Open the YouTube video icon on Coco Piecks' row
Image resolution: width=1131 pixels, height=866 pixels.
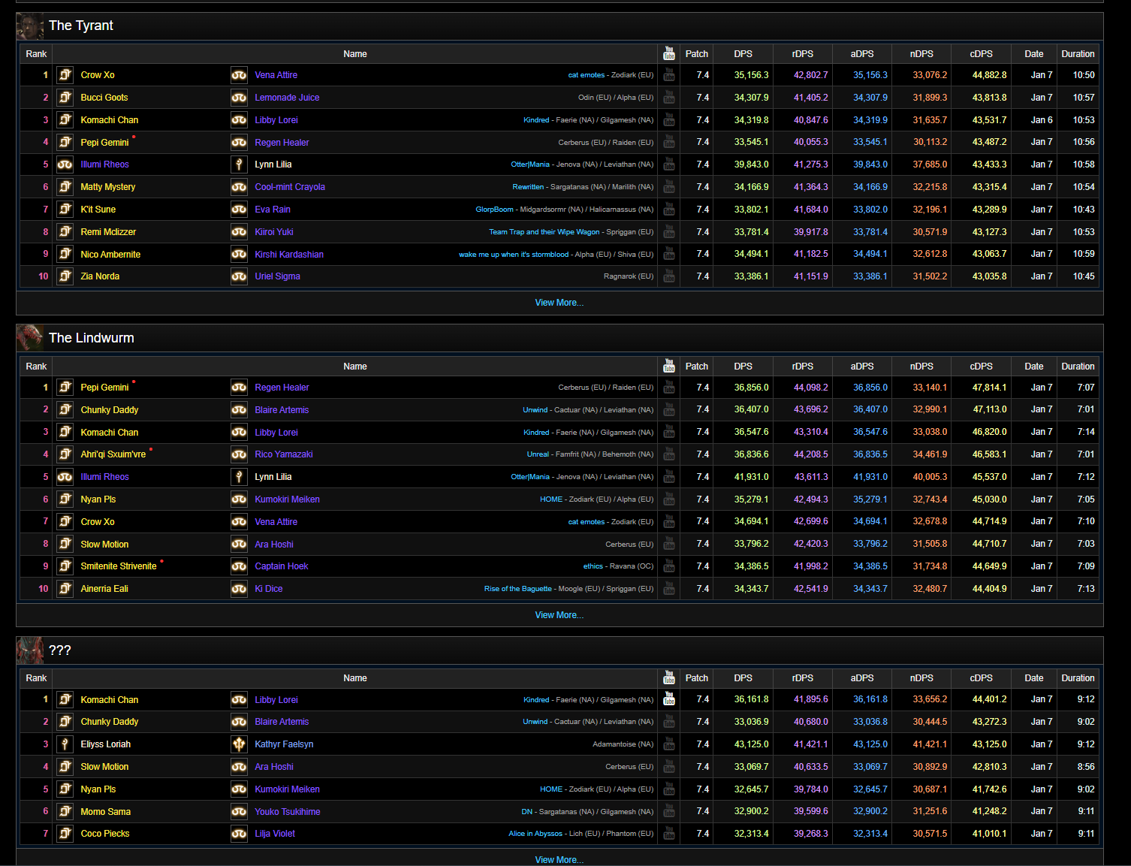(669, 833)
